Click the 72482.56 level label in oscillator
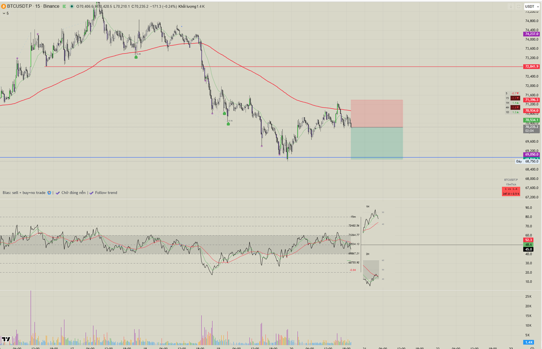542x349 pixels. tap(354, 225)
